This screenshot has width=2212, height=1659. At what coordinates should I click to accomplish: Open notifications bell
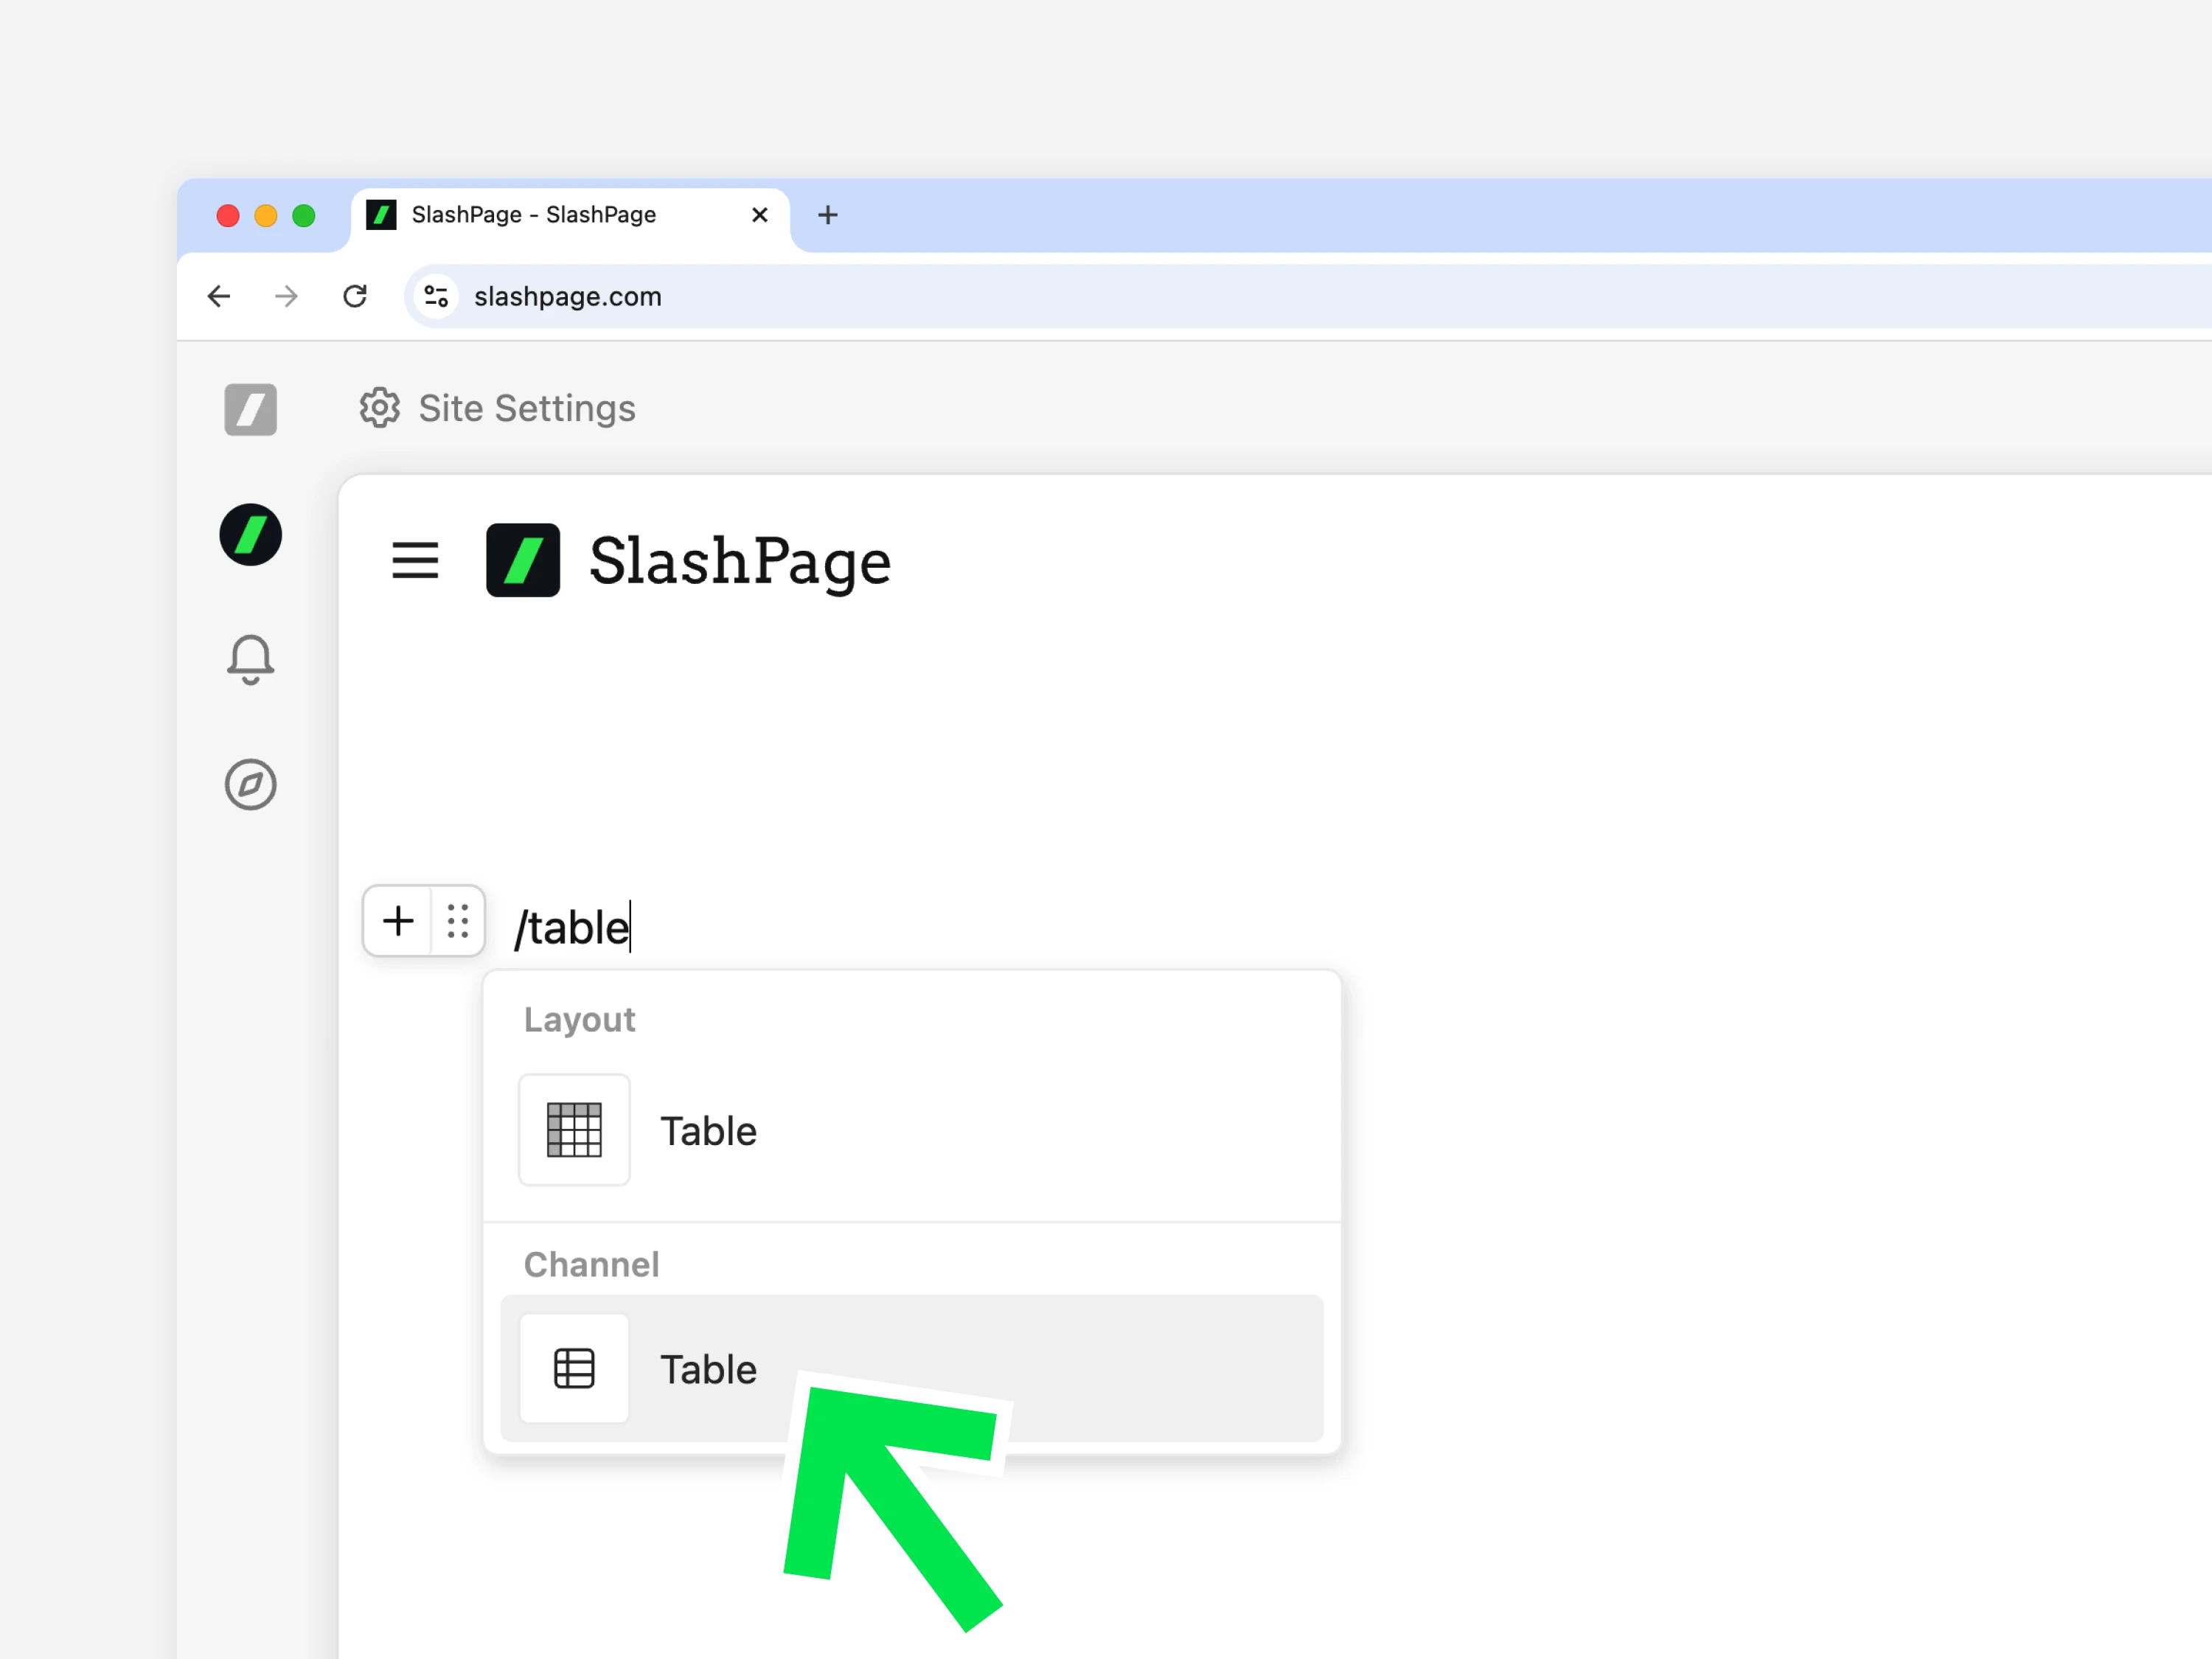pos(251,660)
